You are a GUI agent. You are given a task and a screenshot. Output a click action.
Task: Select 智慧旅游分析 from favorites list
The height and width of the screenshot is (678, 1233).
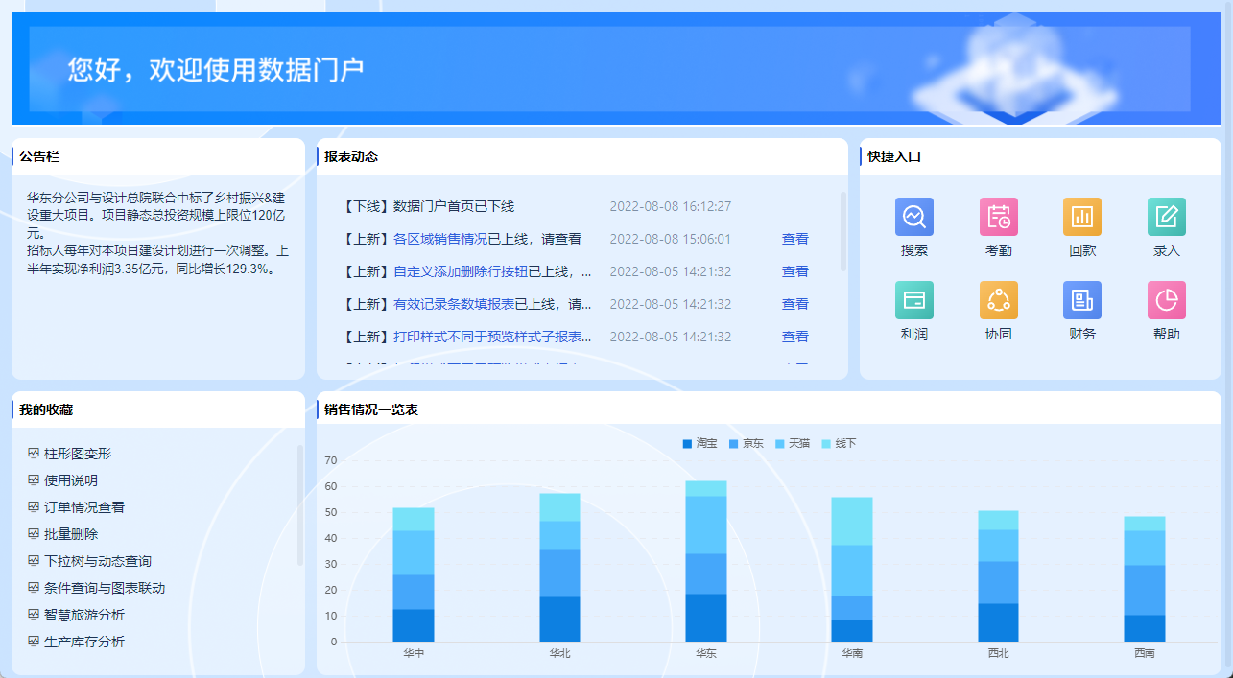(83, 615)
